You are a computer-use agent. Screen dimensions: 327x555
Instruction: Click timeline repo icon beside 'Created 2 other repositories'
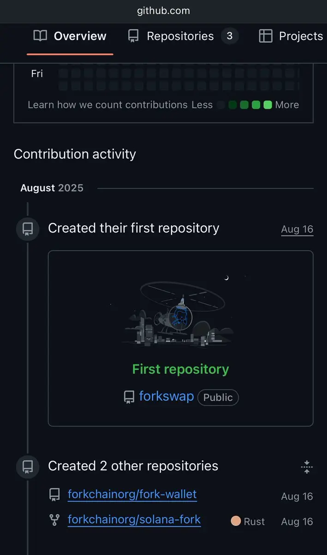tap(28, 467)
